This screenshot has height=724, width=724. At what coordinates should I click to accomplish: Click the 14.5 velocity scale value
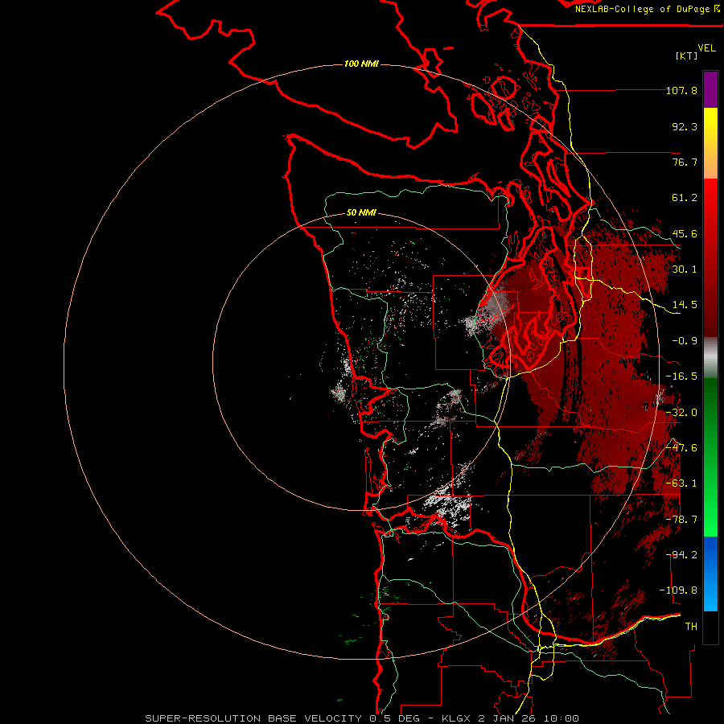(x=685, y=305)
